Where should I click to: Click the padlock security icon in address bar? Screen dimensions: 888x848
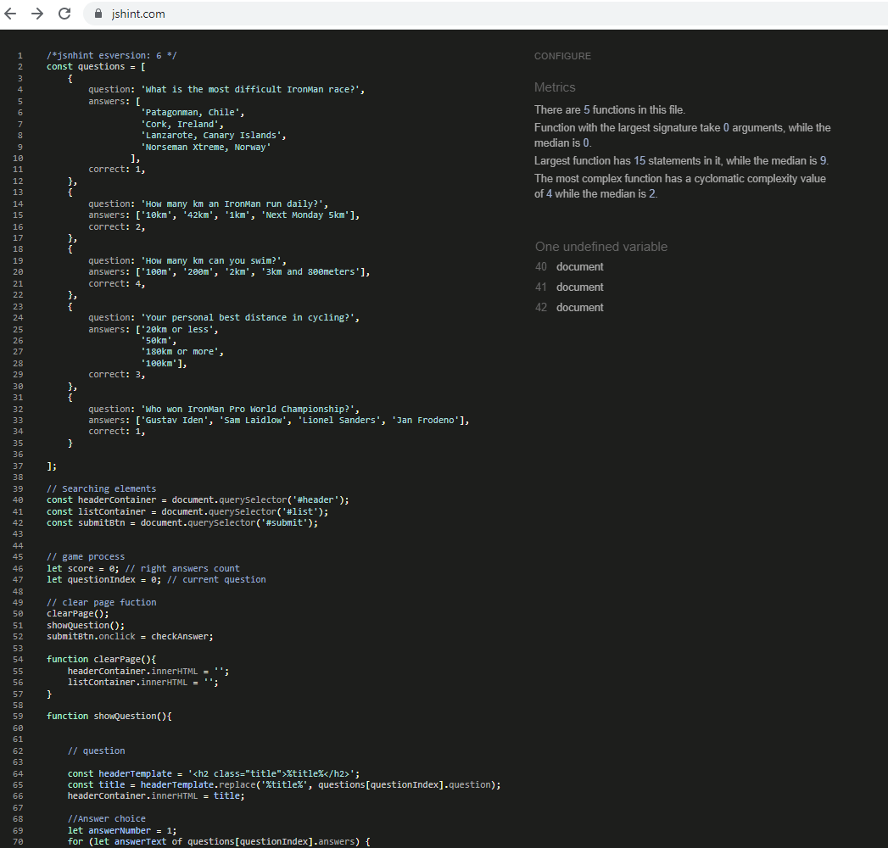[x=98, y=14]
